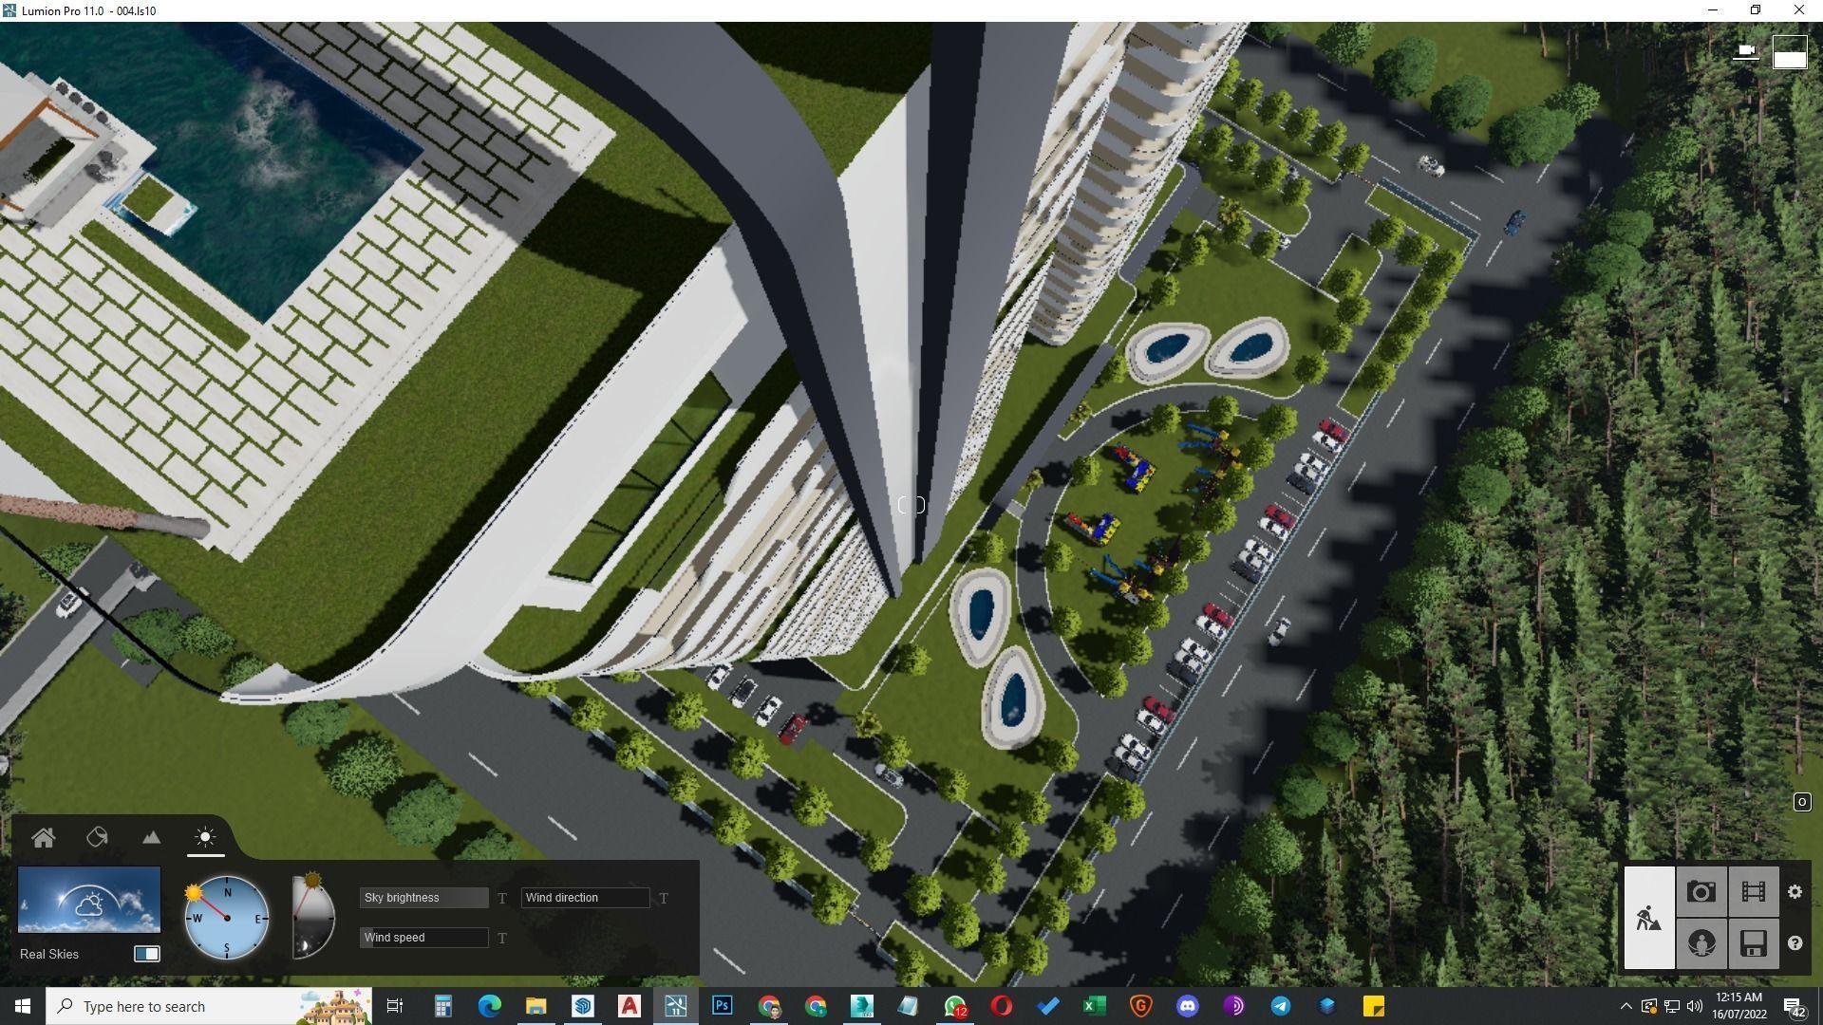Viewport: 1823px width, 1025px height.
Task: Open the help question mark
Action: [x=1795, y=943]
